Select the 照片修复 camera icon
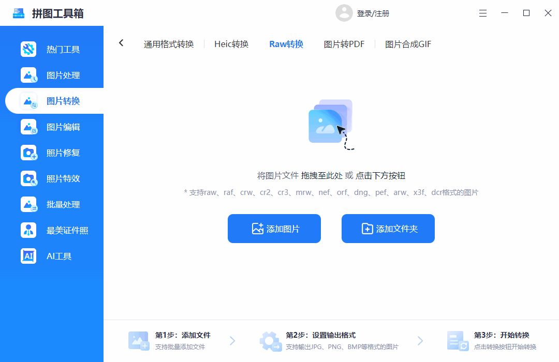The image size is (559, 362). tap(28, 153)
